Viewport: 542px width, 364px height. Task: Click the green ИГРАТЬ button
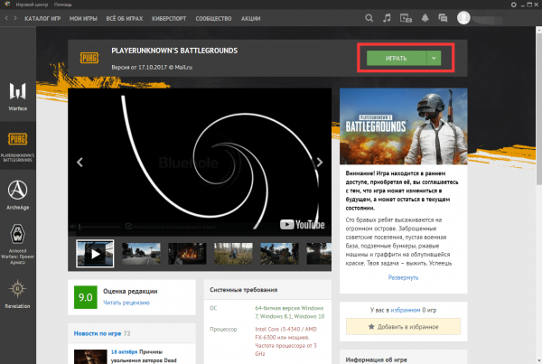click(x=397, y=58)
